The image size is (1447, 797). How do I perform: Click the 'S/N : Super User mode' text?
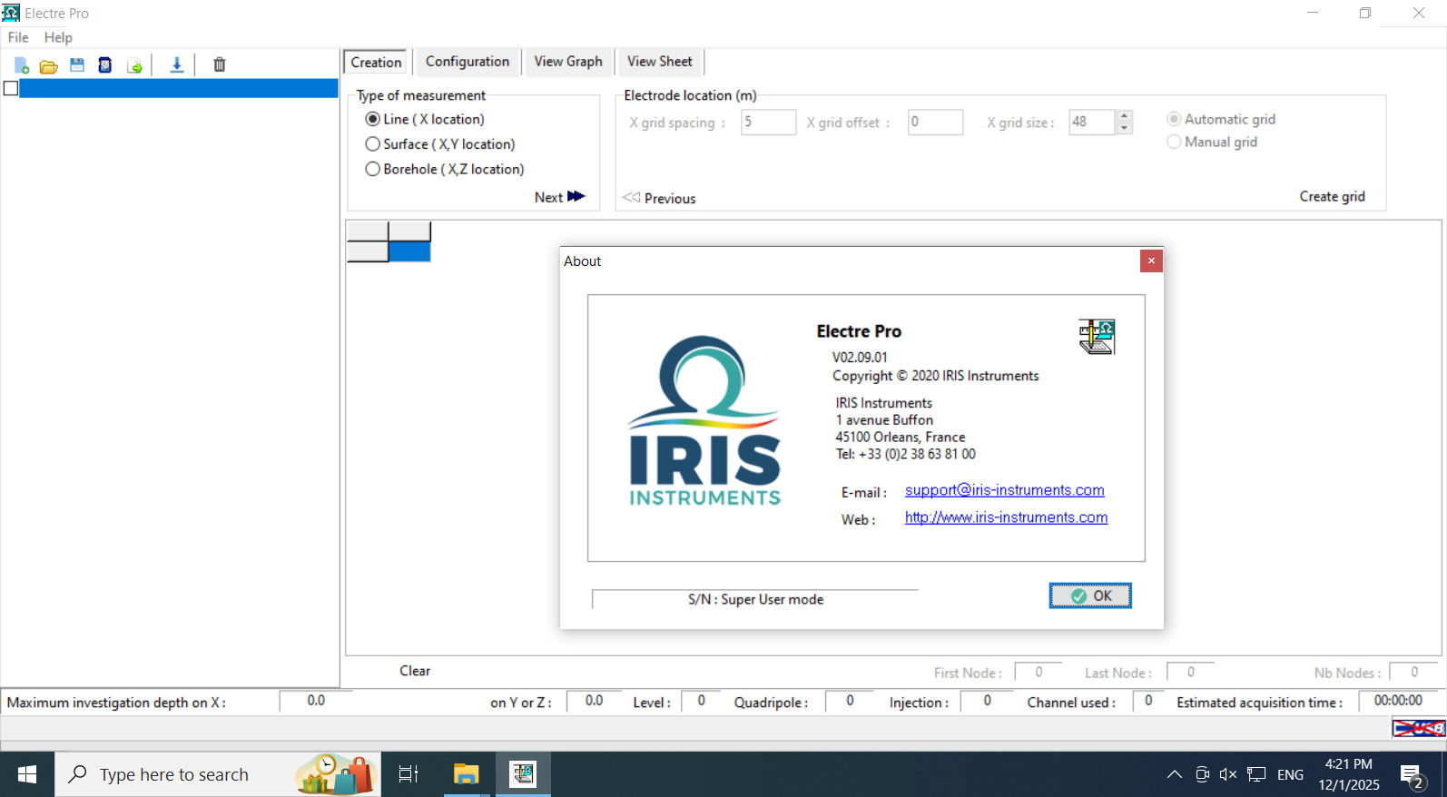pyautogui.click(x=755, y=599)
